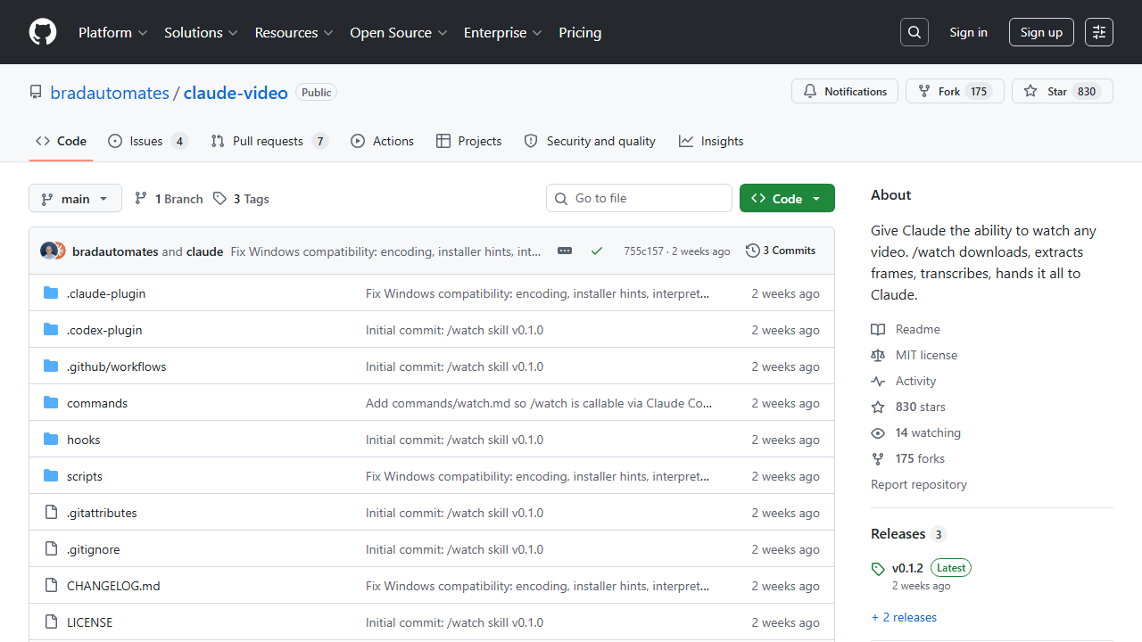Open commit message 'Add commands/watch.md so /watch...'
1142x642 pixels.
(539, 403)
